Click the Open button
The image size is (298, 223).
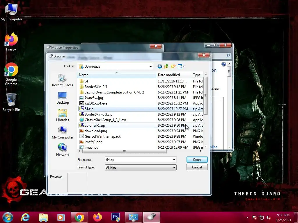(x=197, y=160)
